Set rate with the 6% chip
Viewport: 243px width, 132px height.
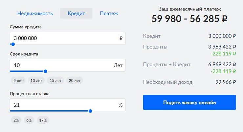(29, 120)
